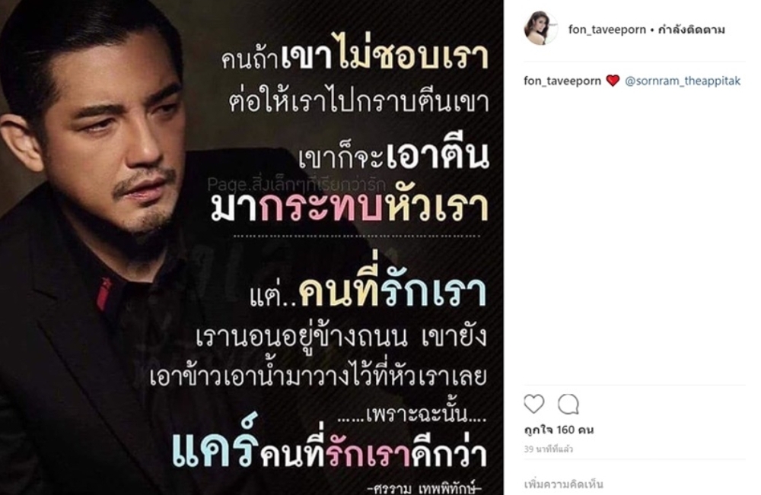This screenshot has height=495, width=761.
Task: Click the dotted divider line in the quote
Action: [358, 236]
